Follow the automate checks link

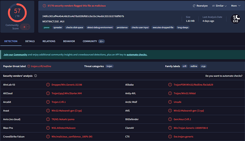(137, 54)
